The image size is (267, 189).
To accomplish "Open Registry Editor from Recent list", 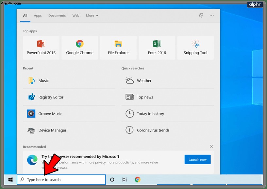I will coord(69,97).
